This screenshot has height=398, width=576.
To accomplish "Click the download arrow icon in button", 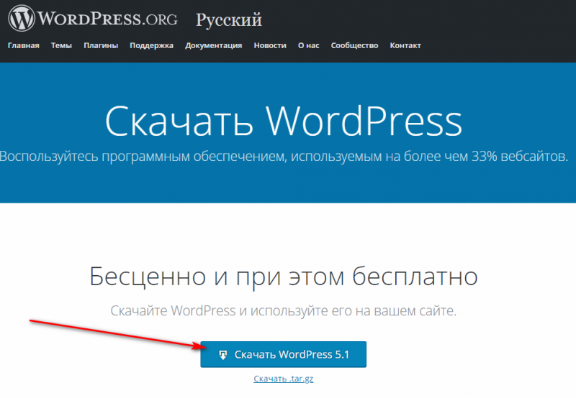I will click(222, 355).
